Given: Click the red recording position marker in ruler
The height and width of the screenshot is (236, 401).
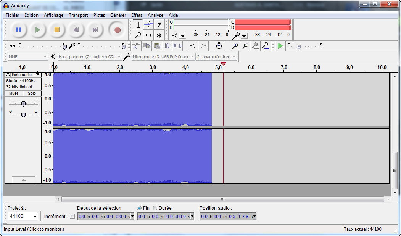Looking at the screenshot, I should pos(223,64).
